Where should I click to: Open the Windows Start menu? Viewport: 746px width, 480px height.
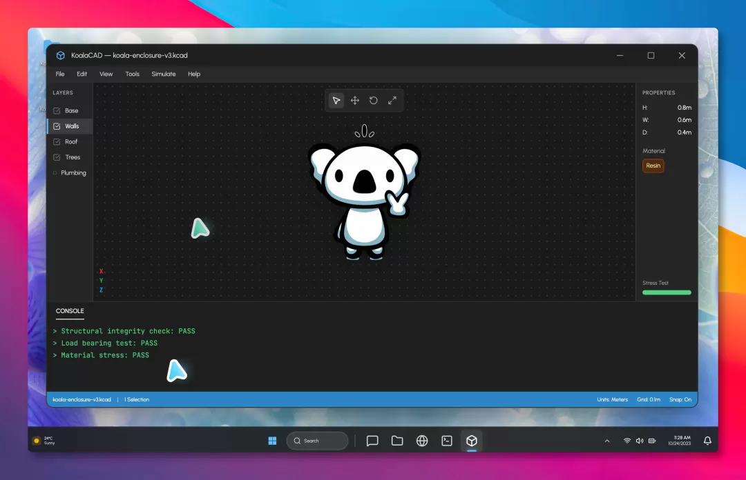tap(272, 441)
